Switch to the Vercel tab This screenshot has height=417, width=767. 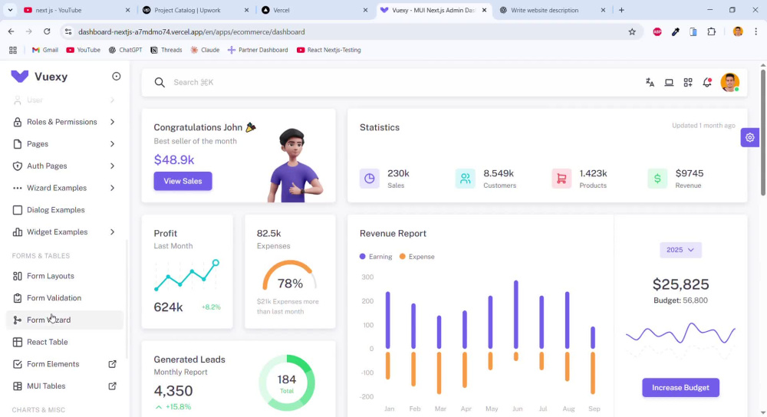pyautogui.click(x=313, y=10)
